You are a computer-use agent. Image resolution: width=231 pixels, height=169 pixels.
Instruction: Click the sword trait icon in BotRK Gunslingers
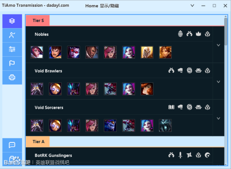pos(180,155)
